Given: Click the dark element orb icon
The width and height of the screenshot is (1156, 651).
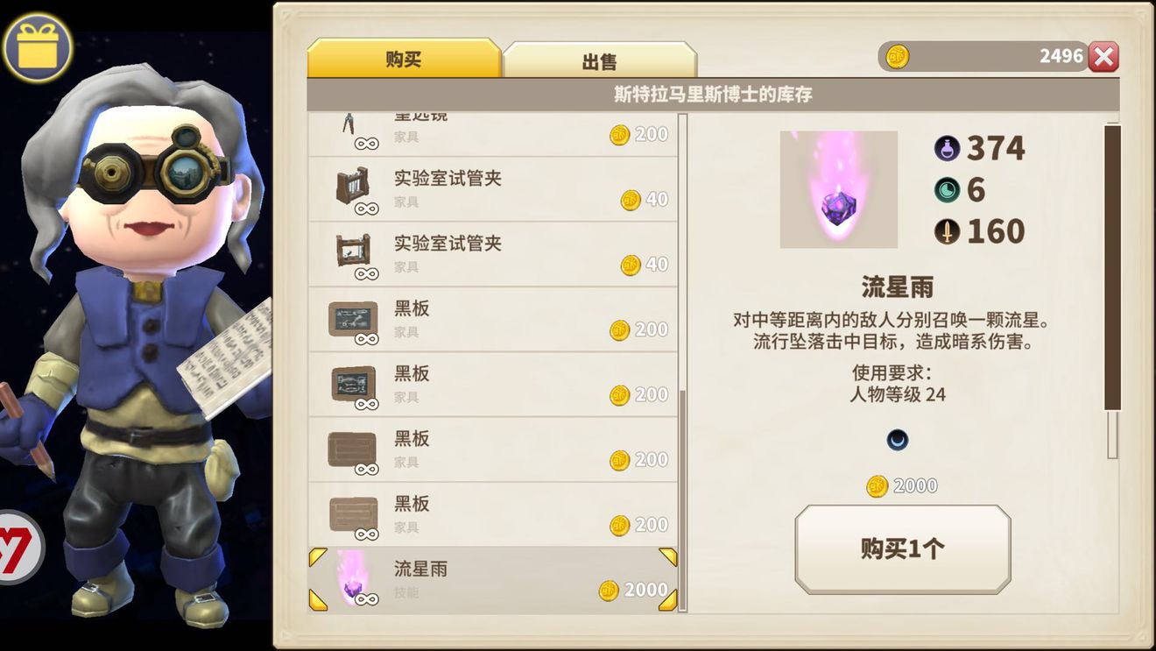Looking at the screenshot, I should click(x=897, y=440).
